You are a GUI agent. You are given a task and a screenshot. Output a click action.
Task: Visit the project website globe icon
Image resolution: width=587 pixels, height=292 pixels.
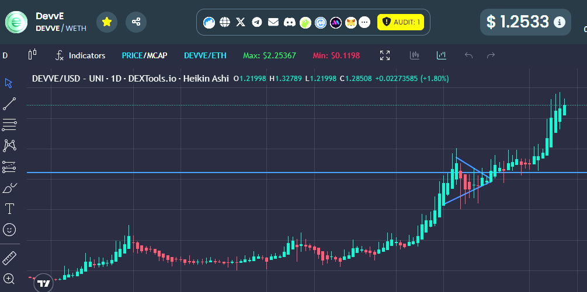pyautogui.click(x=225, y=22)
